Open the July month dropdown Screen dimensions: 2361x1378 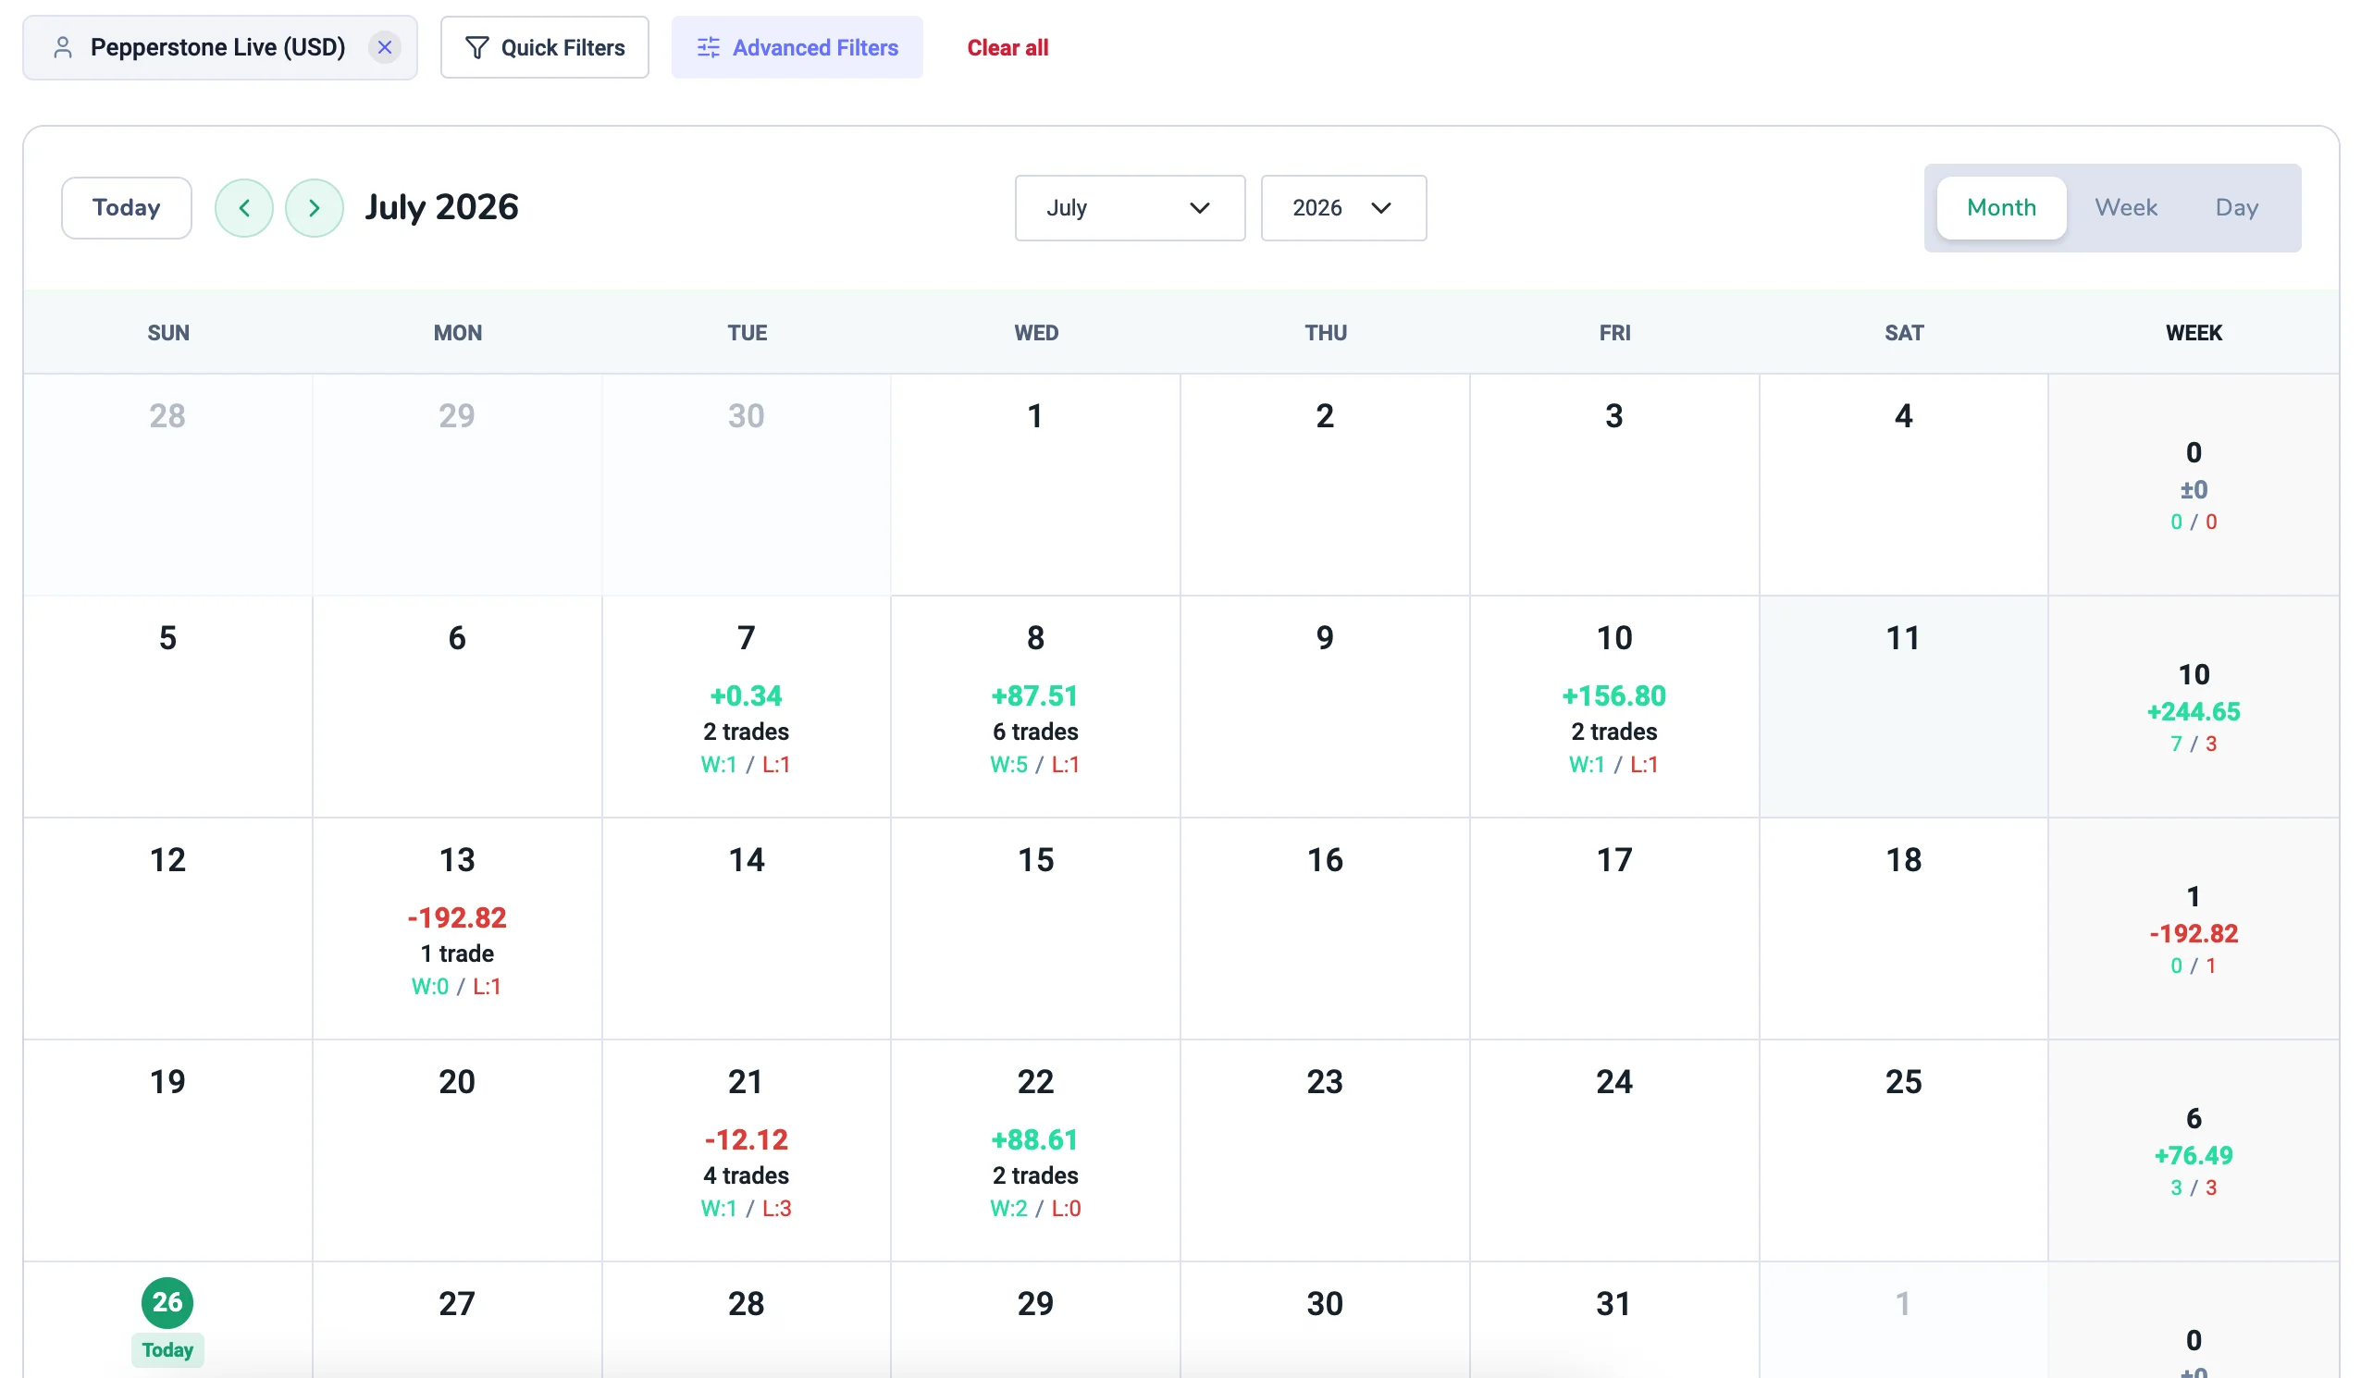[1129, 208]
